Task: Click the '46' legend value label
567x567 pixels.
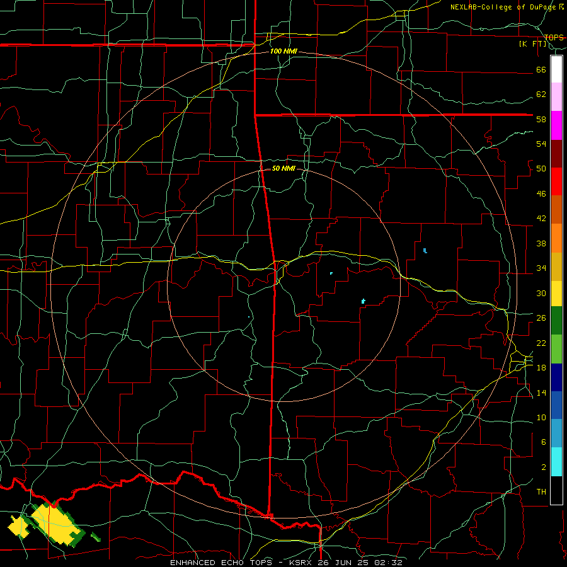Action: (541, 194)
